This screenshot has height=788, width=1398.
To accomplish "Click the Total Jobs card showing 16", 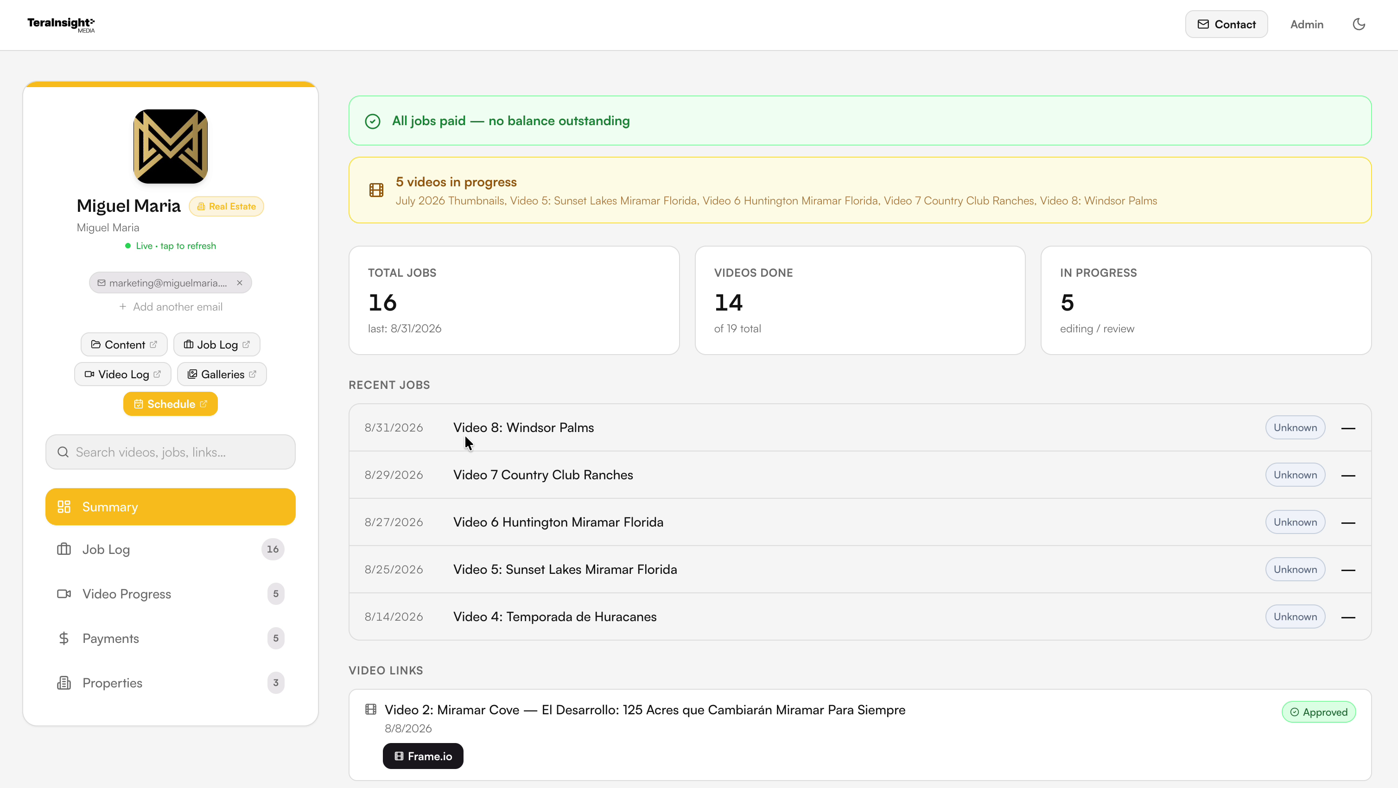I will 514,301.
